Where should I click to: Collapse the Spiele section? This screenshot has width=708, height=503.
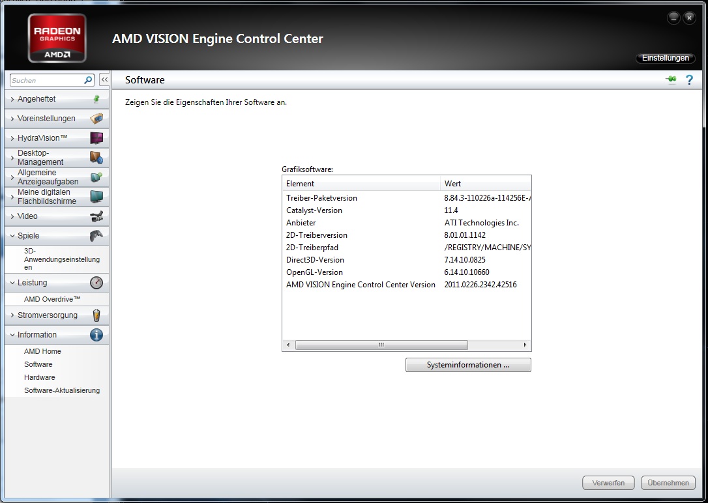click(x=57, y=235)
